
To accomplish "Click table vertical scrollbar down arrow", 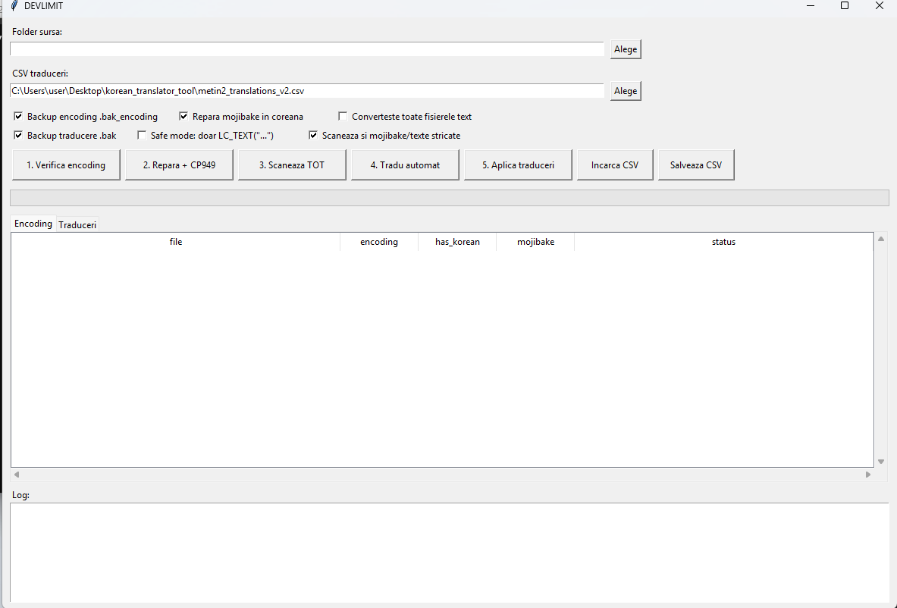I will [881, 462].
